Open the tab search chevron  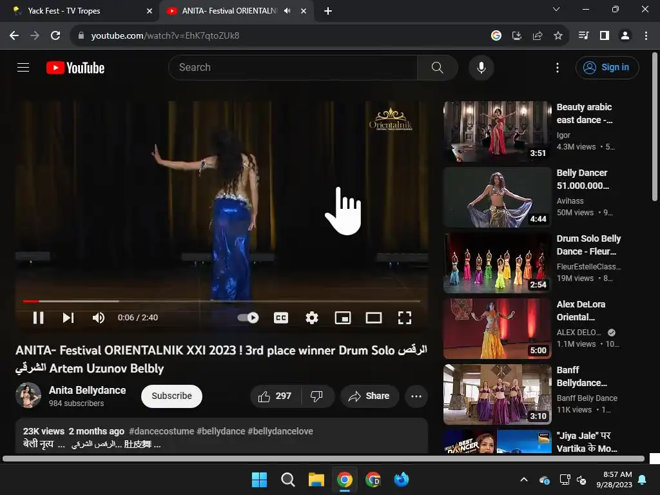coord(556,9)
